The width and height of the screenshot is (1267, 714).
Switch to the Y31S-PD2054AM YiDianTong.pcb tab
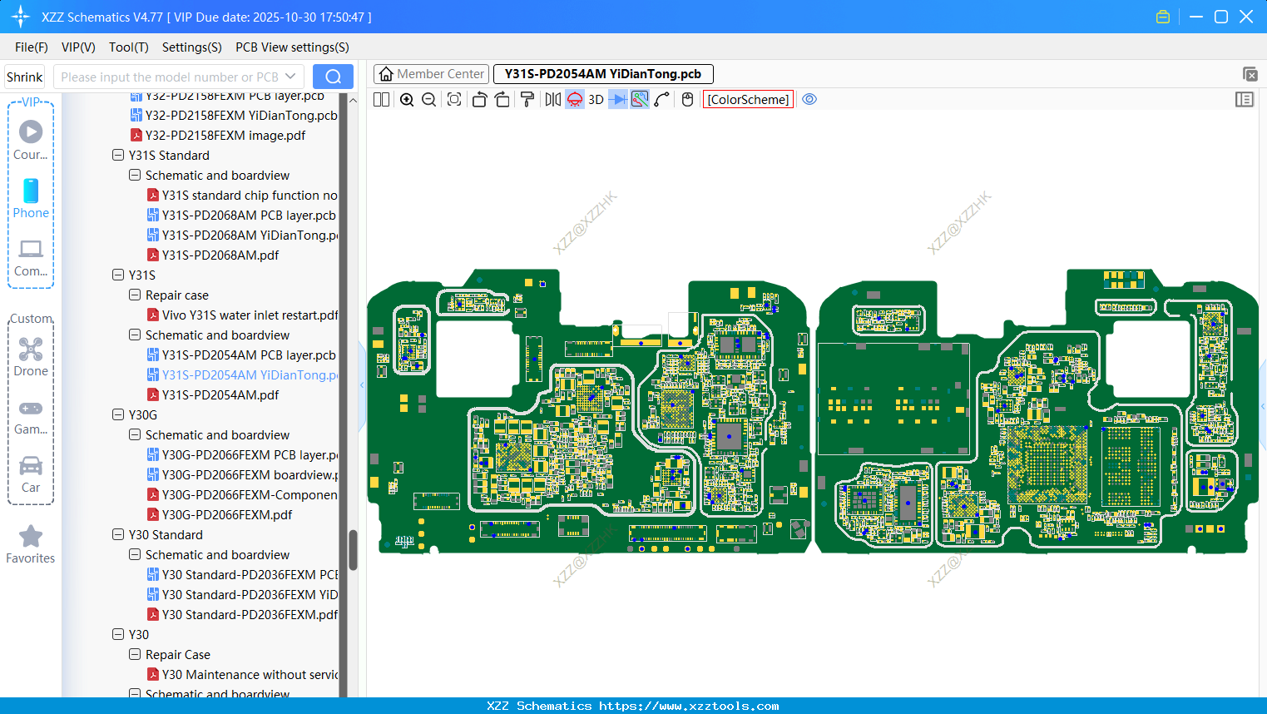(602, 73)
